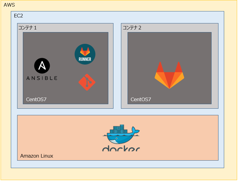Click the ANSIBLE wordmark text
The image size is (238, 181).
pos(42,78)
